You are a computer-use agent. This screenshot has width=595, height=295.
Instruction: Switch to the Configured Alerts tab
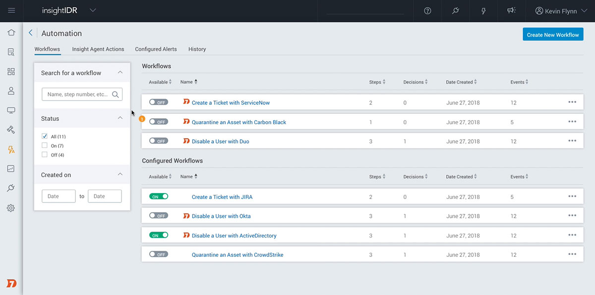[x=156, y=49]
